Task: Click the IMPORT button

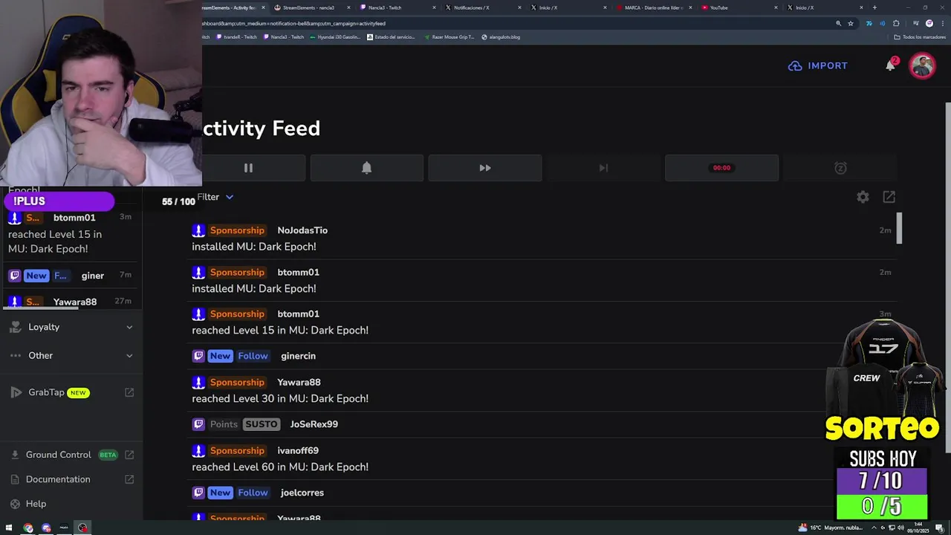Action: pos(818,65)
